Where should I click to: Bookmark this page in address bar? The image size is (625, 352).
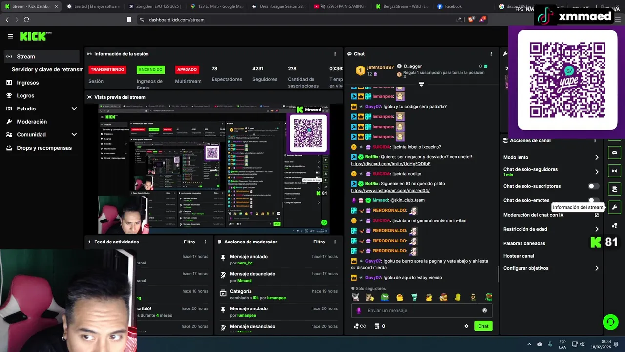pos(129,20)
